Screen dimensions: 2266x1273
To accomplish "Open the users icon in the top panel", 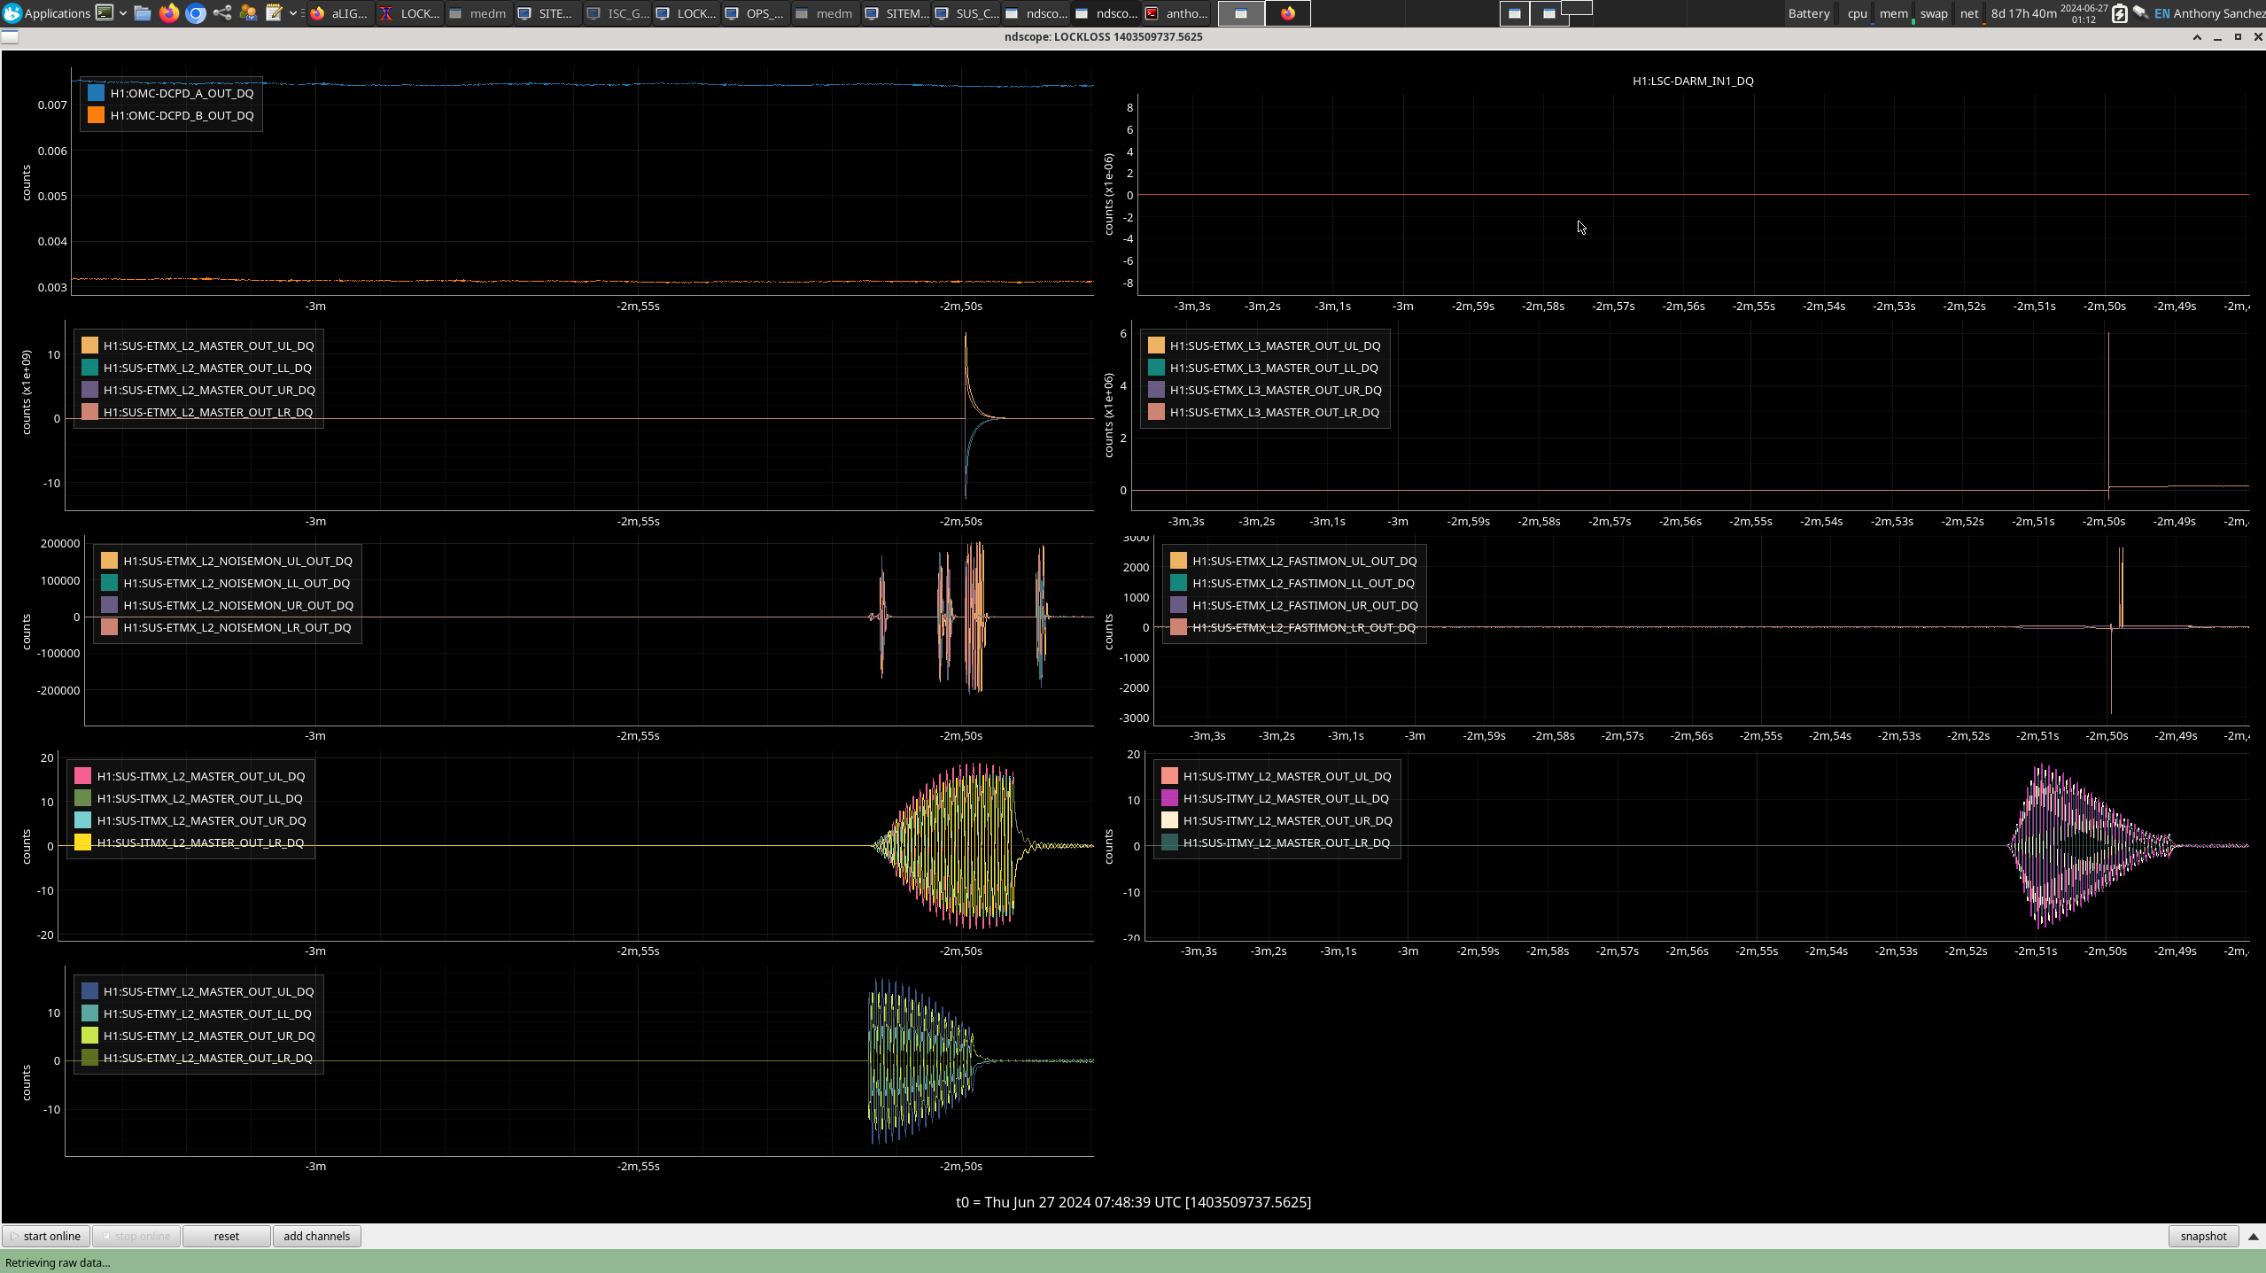I will (248, 13).
